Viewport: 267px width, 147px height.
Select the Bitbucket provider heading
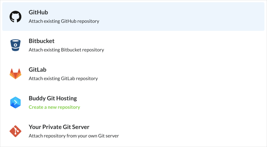click(x=41, y=41)
